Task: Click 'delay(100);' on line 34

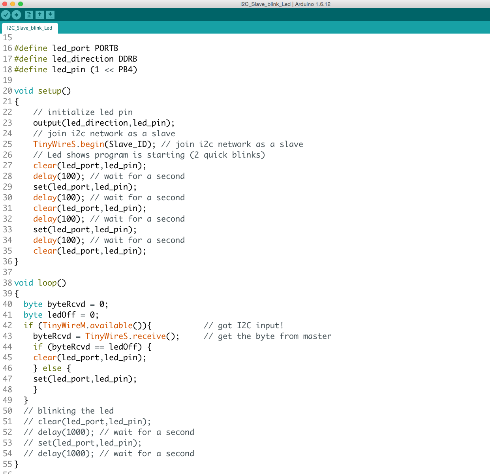Action: pyautogui.click(x=59, y=240)
